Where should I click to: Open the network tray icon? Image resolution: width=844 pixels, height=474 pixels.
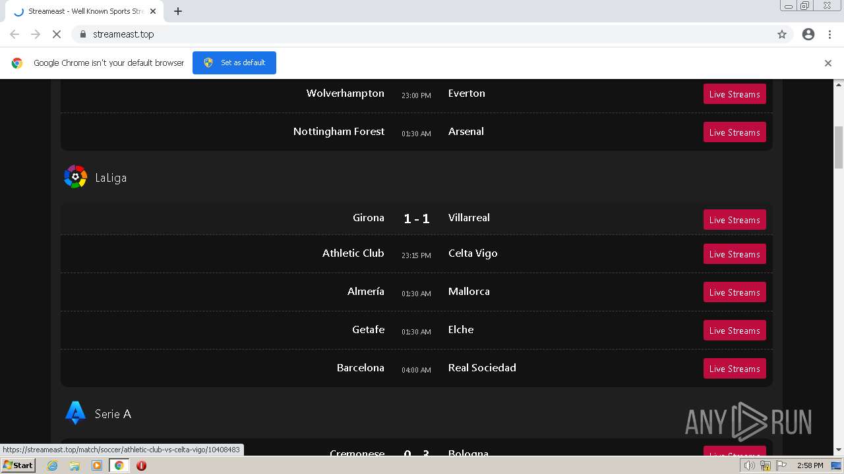(766, 465)
